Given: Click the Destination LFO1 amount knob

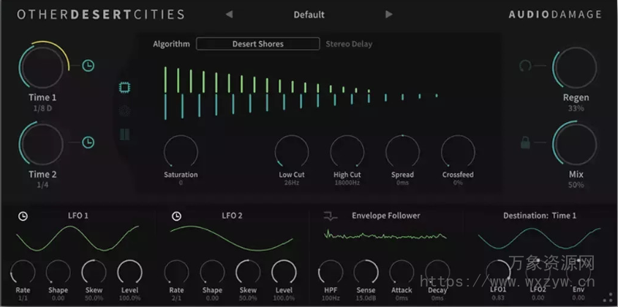Looking at the screenshot, I should click(x=498, y=272).
